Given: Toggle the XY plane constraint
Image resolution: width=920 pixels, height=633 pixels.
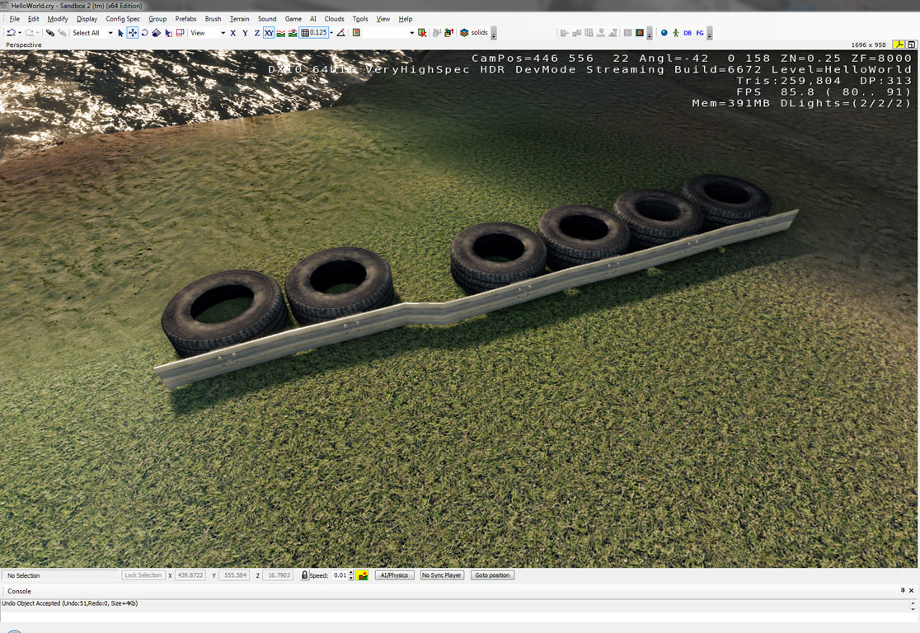Looking at the screenshot, I should pyautogui.click(x=269, y=33).
